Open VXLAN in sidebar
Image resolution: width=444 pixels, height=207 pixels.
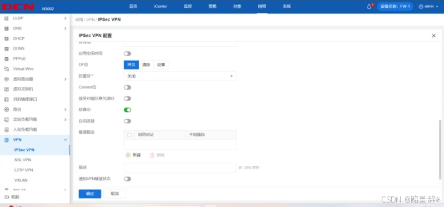click(x=21, y=180)
